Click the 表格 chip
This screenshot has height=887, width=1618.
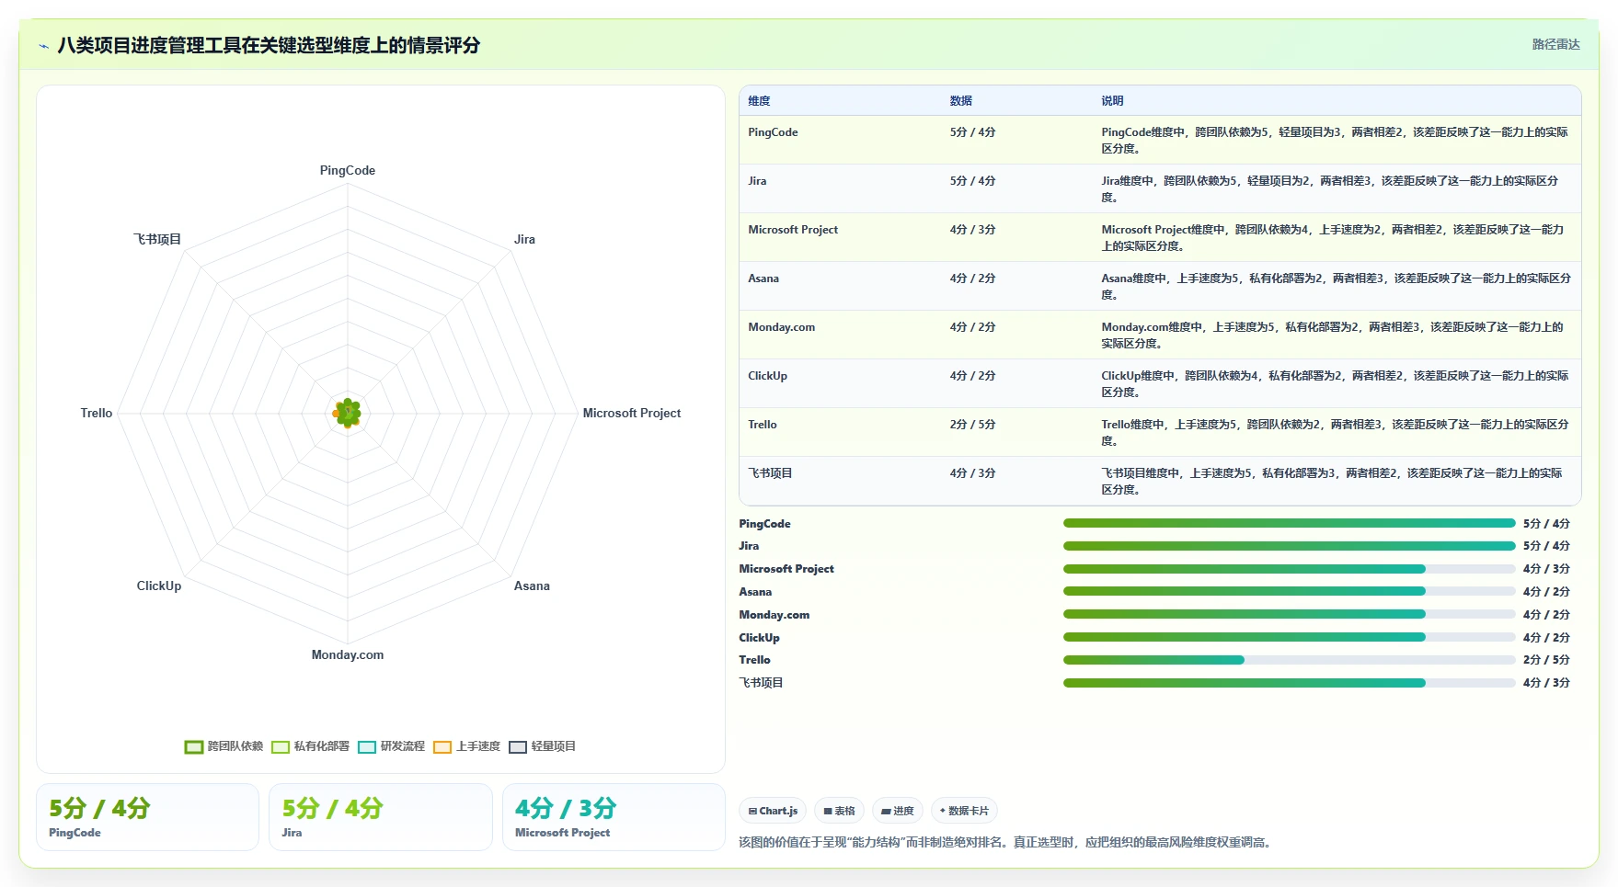[x=839, y=811]
